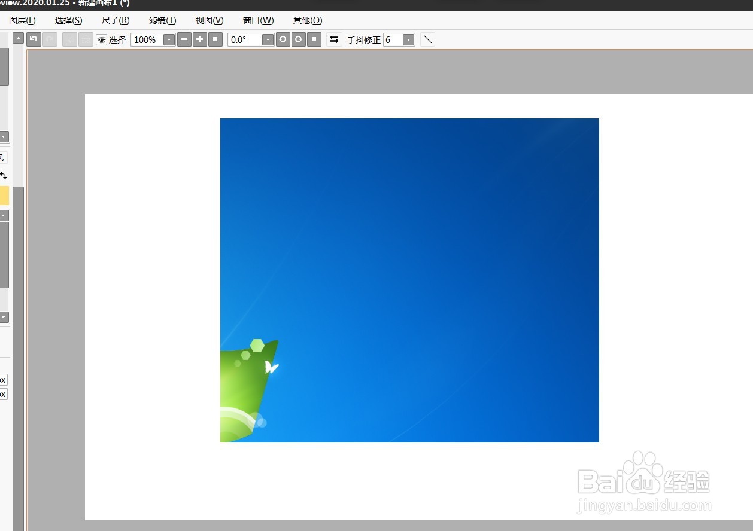Click the vertical canvas scrollbar thumb

point(19,359)
